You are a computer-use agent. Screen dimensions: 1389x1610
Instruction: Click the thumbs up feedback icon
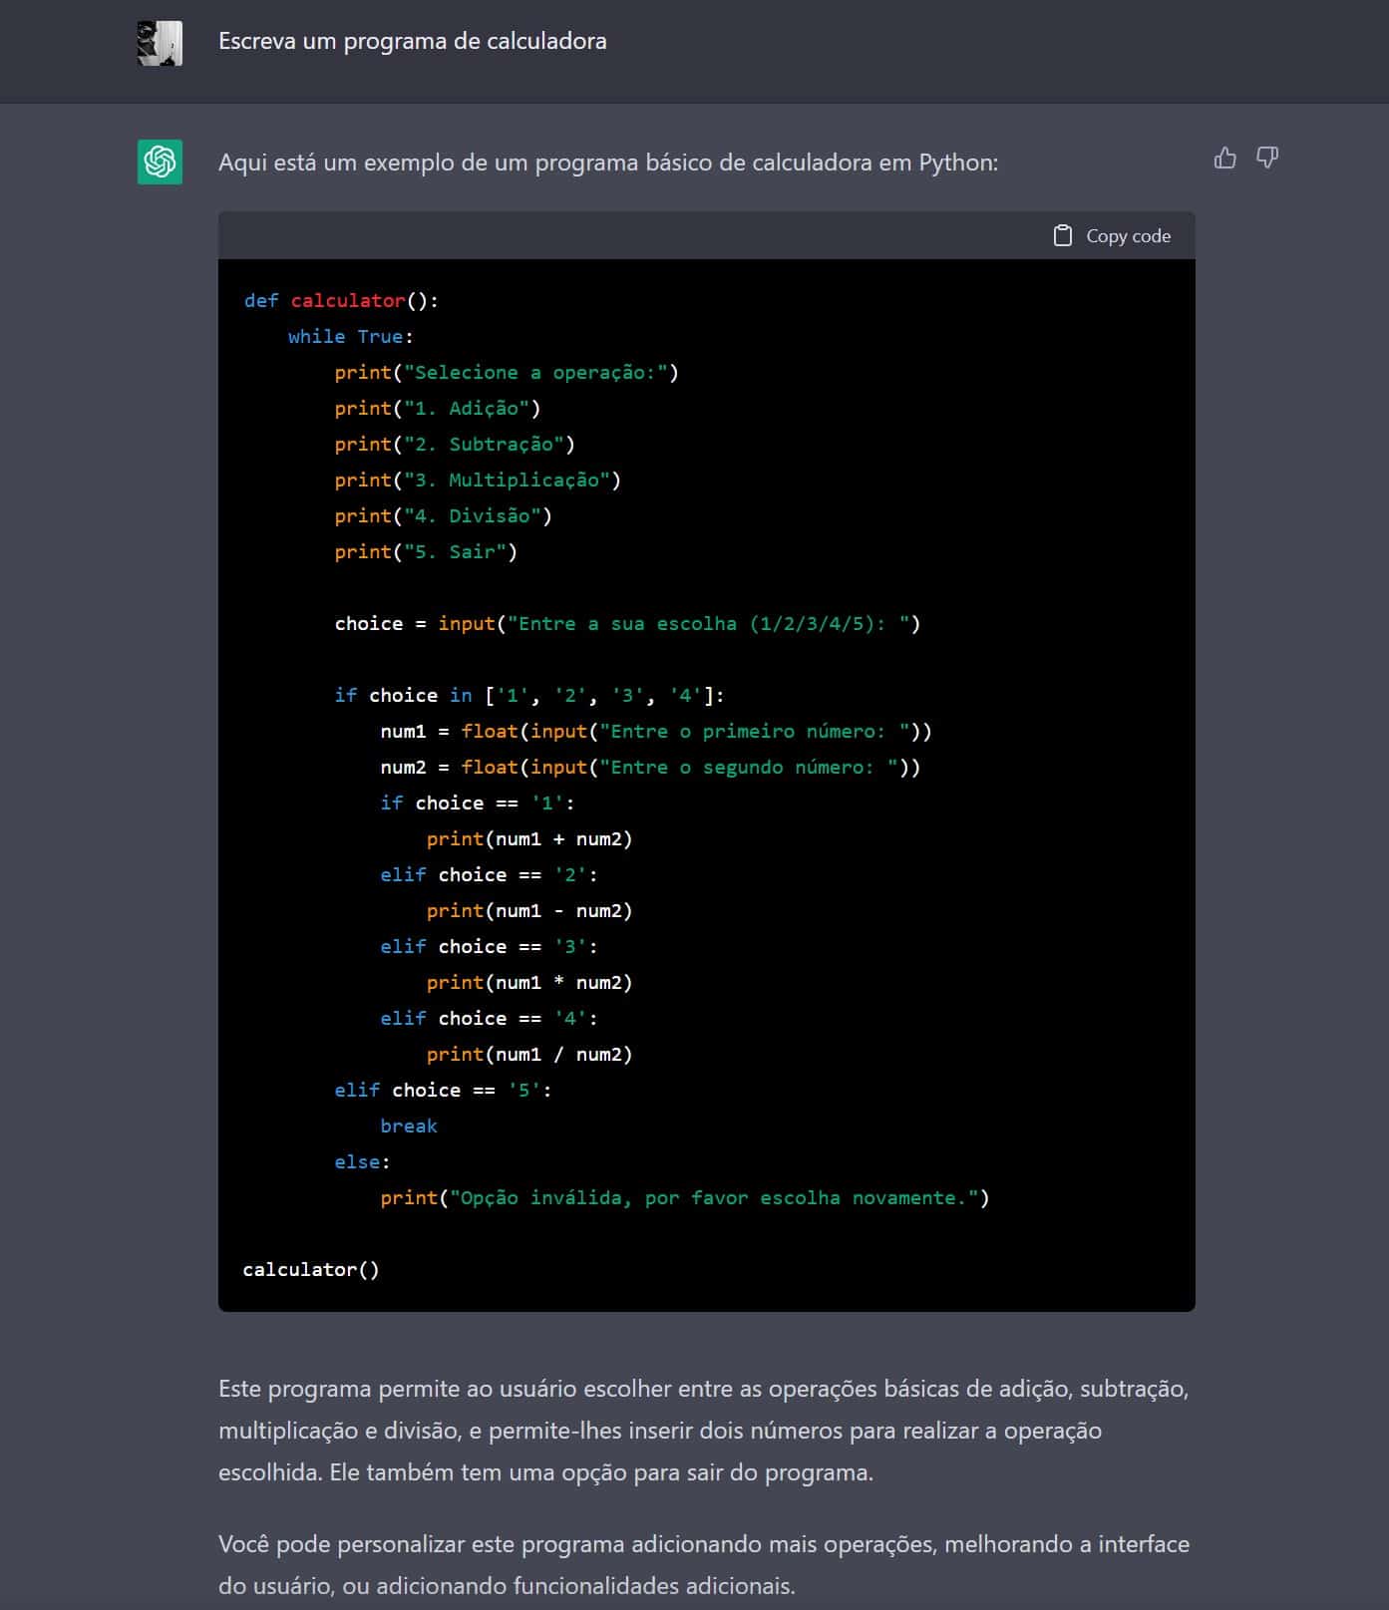point(1224,159)
